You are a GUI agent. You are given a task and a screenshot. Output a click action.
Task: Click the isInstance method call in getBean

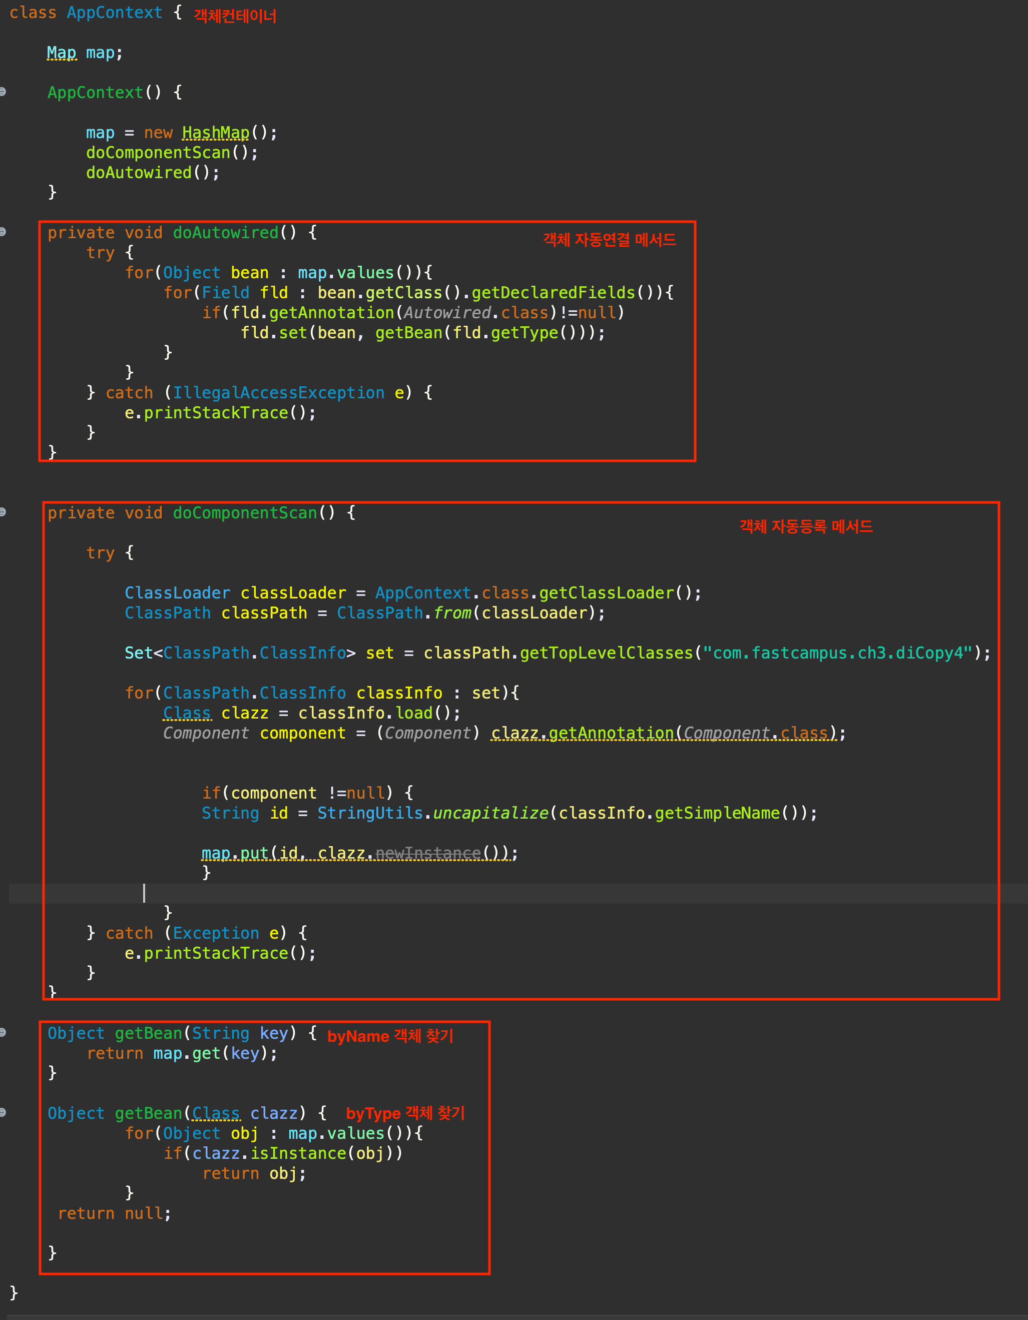point(298,1153)
